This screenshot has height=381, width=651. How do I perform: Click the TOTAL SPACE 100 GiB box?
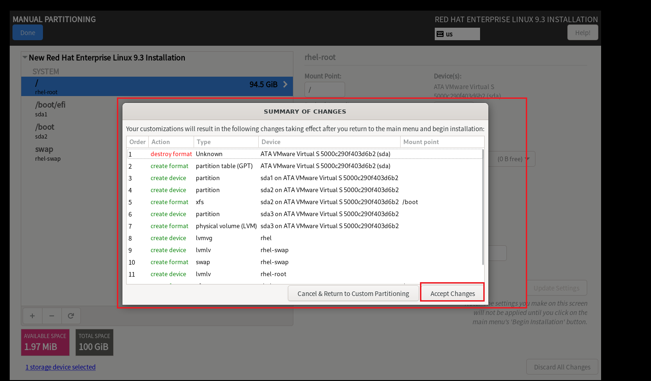pos(94,342)
